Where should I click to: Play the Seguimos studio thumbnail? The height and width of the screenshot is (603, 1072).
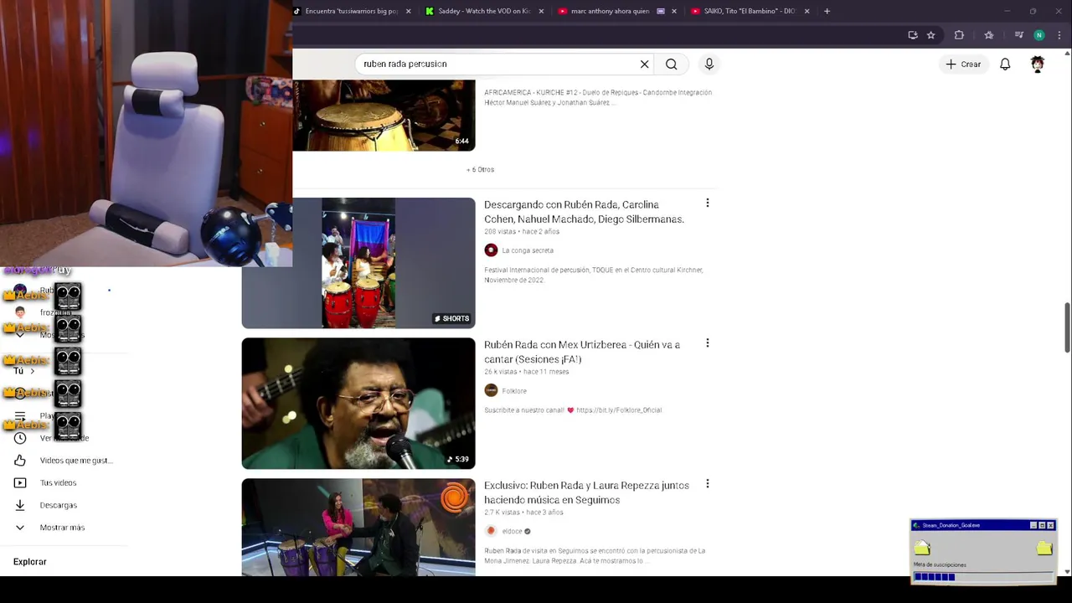click(x=358, y=527)
